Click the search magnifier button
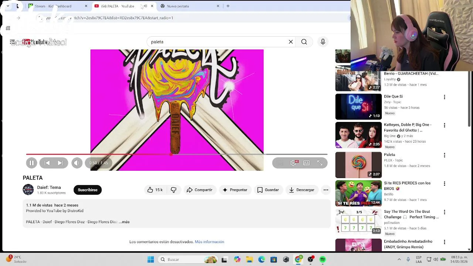This screenshot has width=473, height=266. click(x=304, y=42)
